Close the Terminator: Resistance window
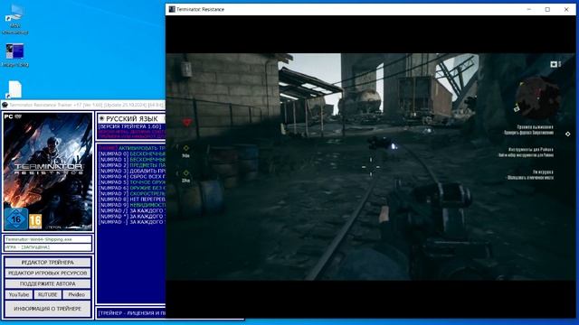This screenshot has height=325, width=579. tap(566, 9)
